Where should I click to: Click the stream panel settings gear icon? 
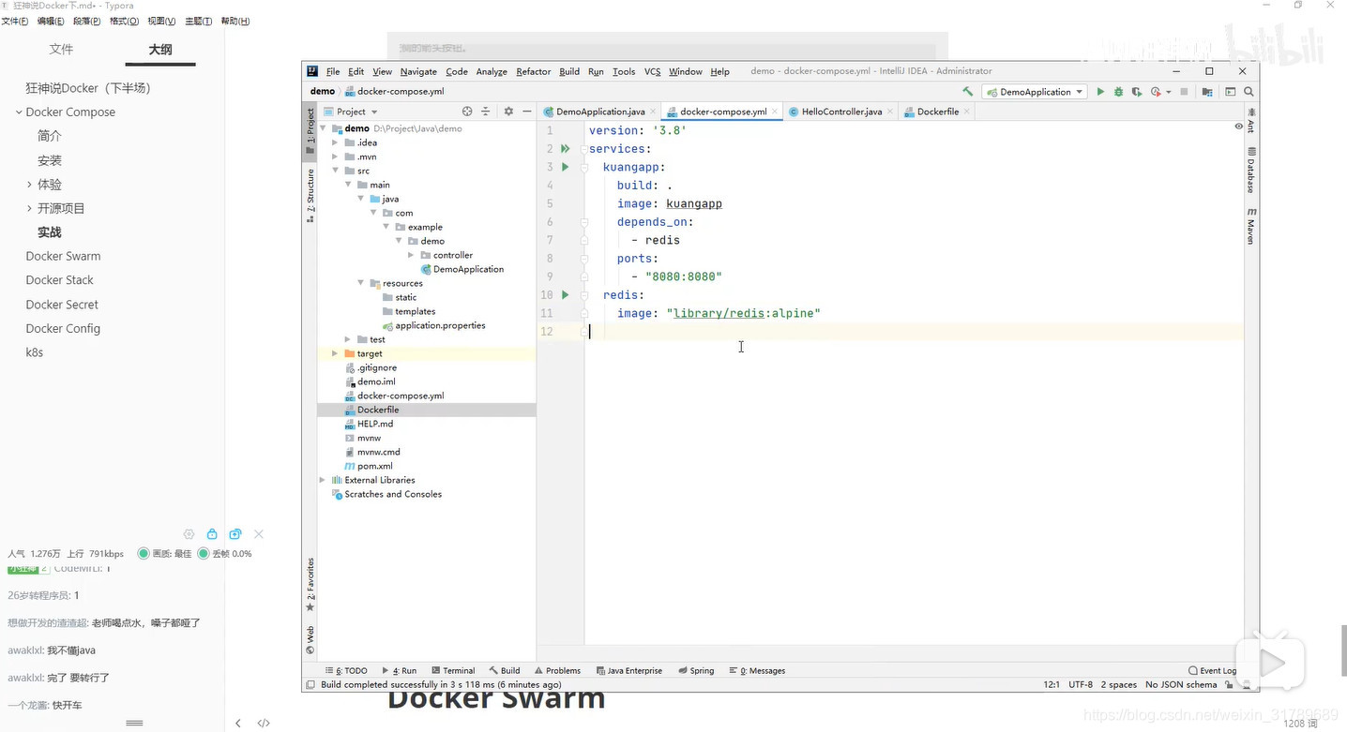189,534
